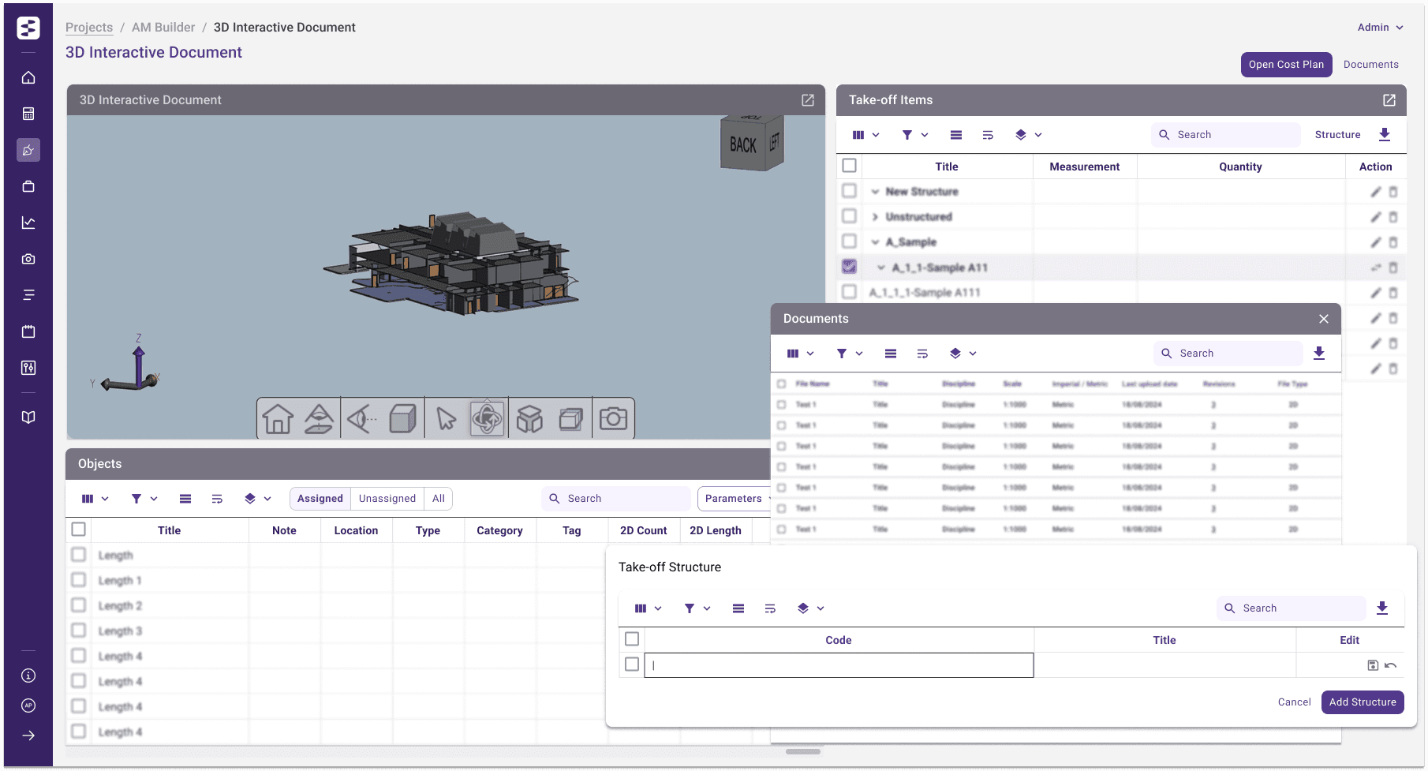Click the Add Structure button

tap(1363, 702)
